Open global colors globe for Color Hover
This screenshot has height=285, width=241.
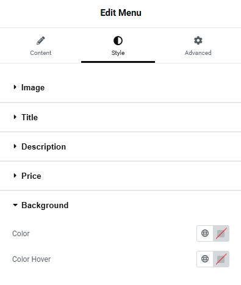(x=205, y=259)
